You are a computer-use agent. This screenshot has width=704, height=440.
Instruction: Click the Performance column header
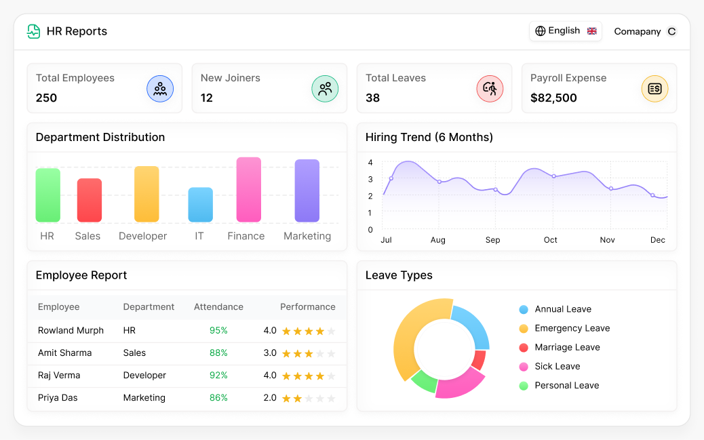(x=307, y=306)
